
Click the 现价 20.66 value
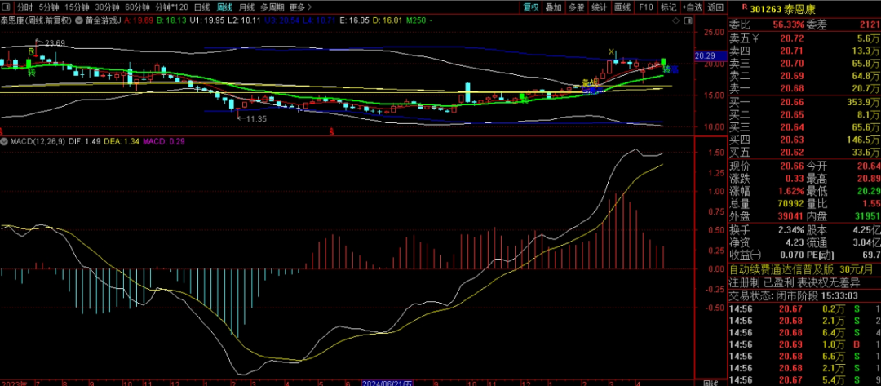[x=792, y=166]
